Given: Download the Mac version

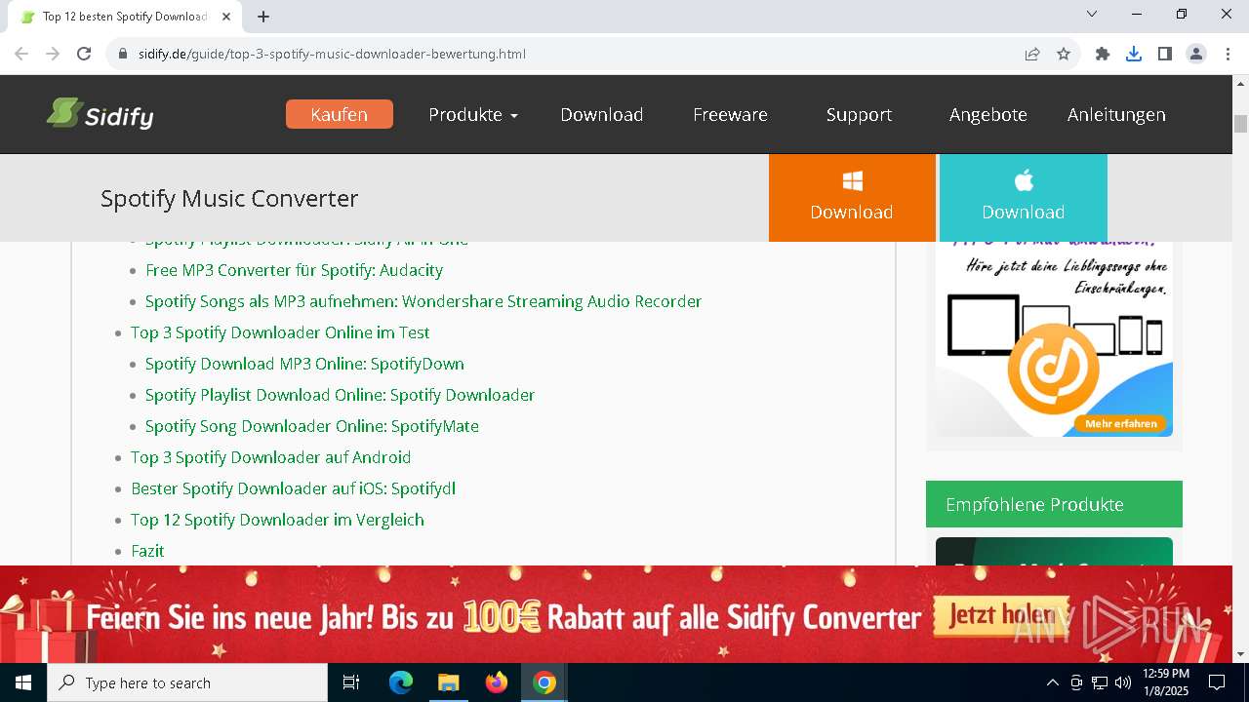Looking at the screenshot, I should click(1024, 198).
